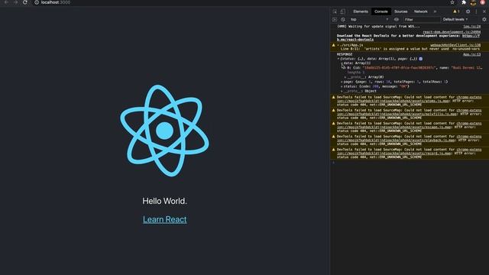Open the log.js:24 source link
Viewport: 489px width, 275px height.
point(471,27)
